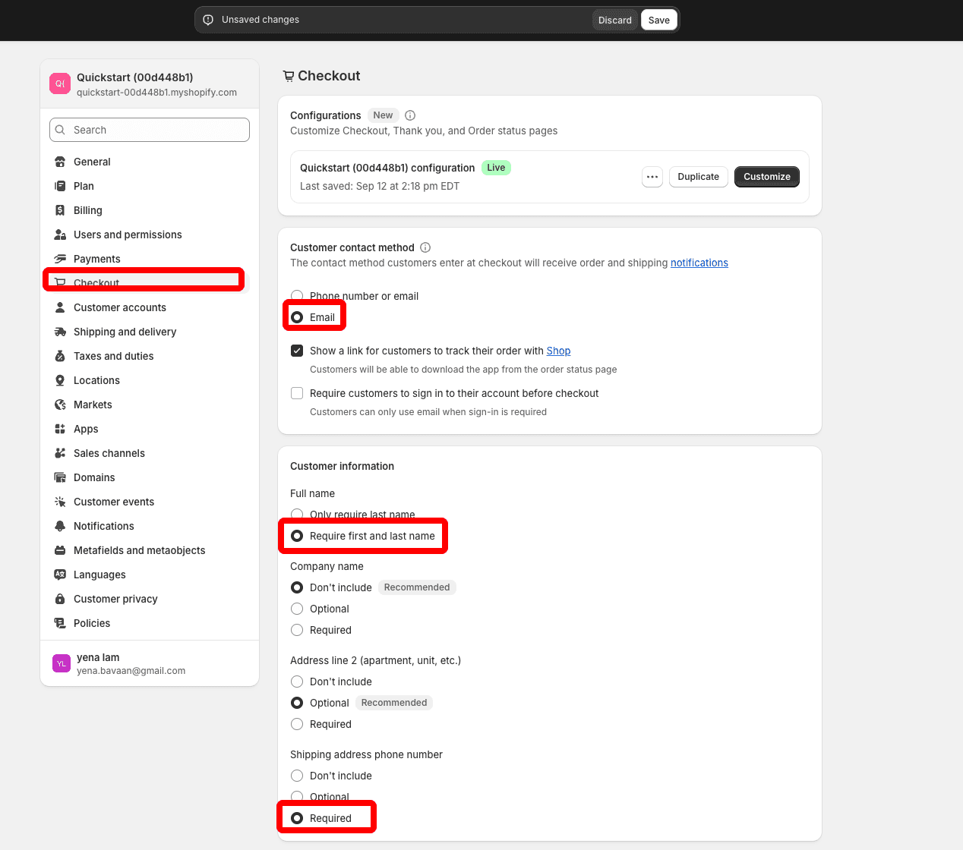Uncheck the Shop order tracking link checkbox
Viewport: 963px width, 850px height.
[297, 351]
